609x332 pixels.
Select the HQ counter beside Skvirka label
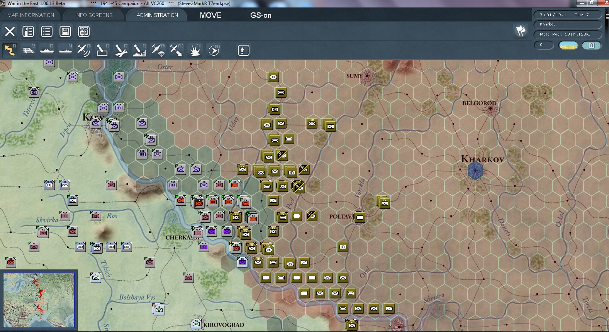tap(65, 215)
